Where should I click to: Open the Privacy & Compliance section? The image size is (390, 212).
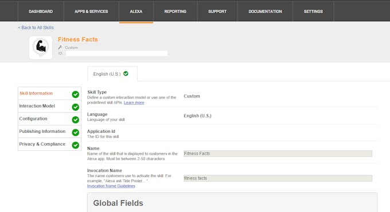click(49, 144)
